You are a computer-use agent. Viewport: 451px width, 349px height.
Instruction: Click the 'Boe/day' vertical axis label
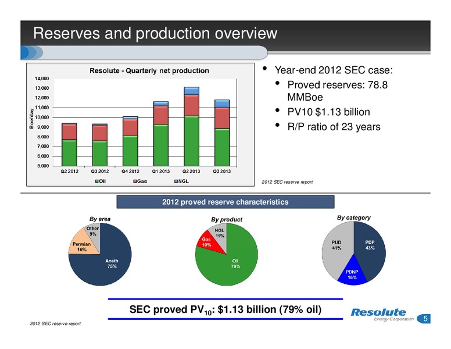(x=31, y=119)
